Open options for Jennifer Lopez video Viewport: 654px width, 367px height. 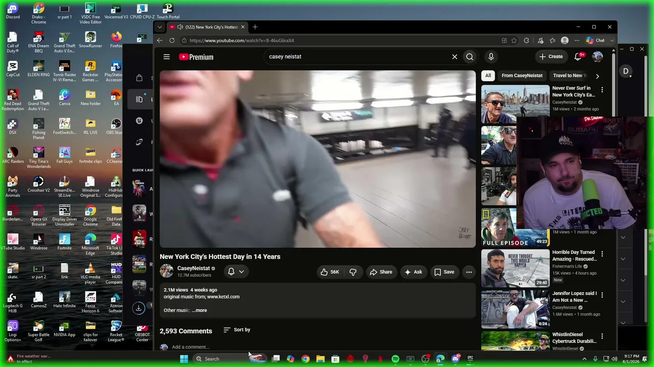click(x=602, y=295)
